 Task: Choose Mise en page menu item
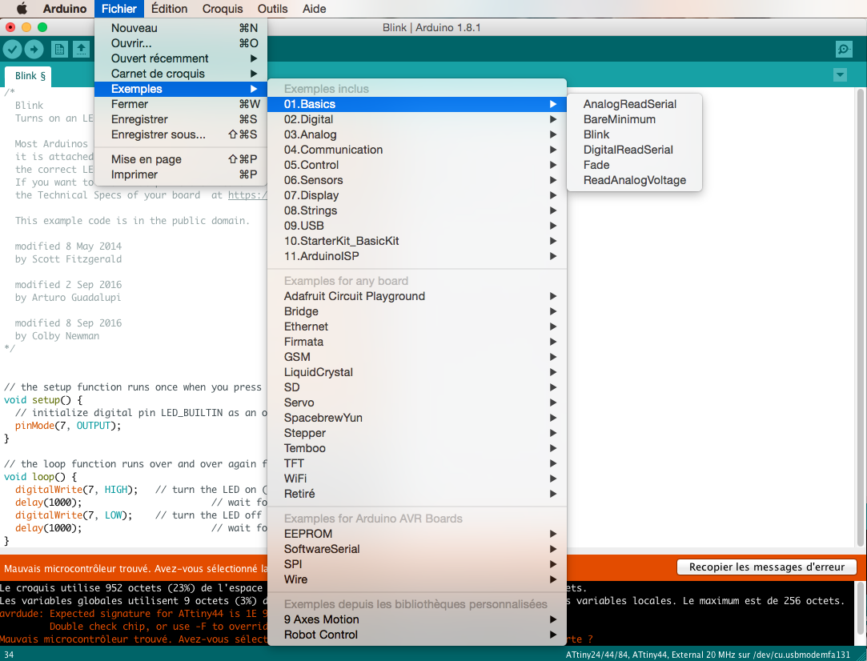(181, 159)
